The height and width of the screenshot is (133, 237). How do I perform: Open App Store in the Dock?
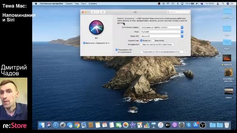[196, 125]
